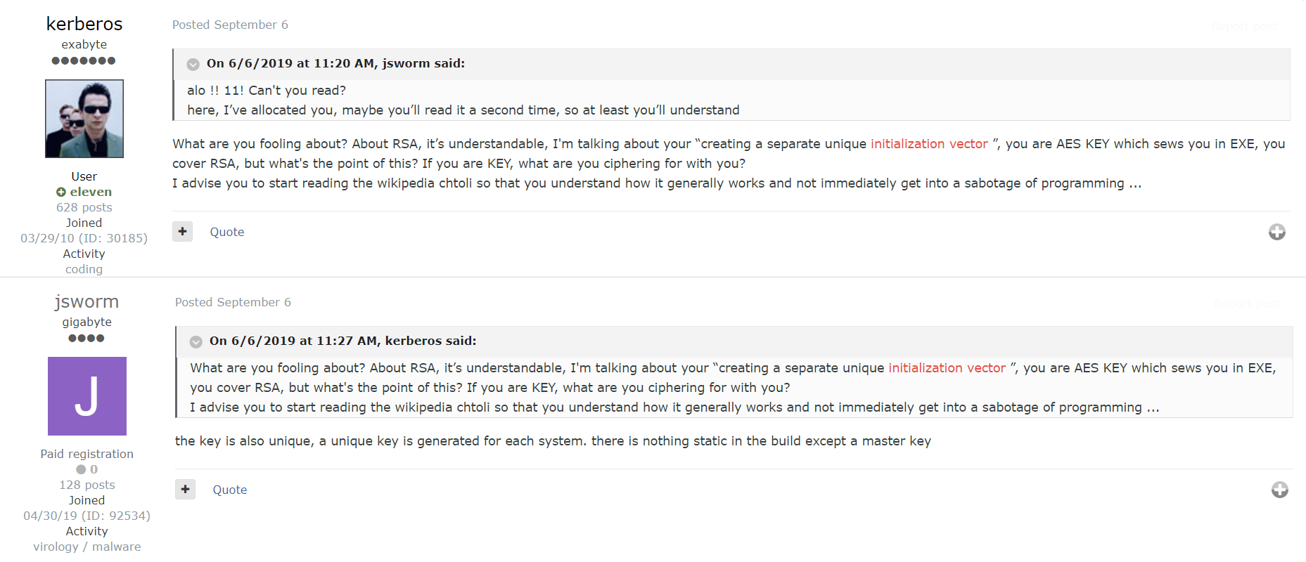Click the reaction plus circle on jsworm's post

pos(1281,490)
